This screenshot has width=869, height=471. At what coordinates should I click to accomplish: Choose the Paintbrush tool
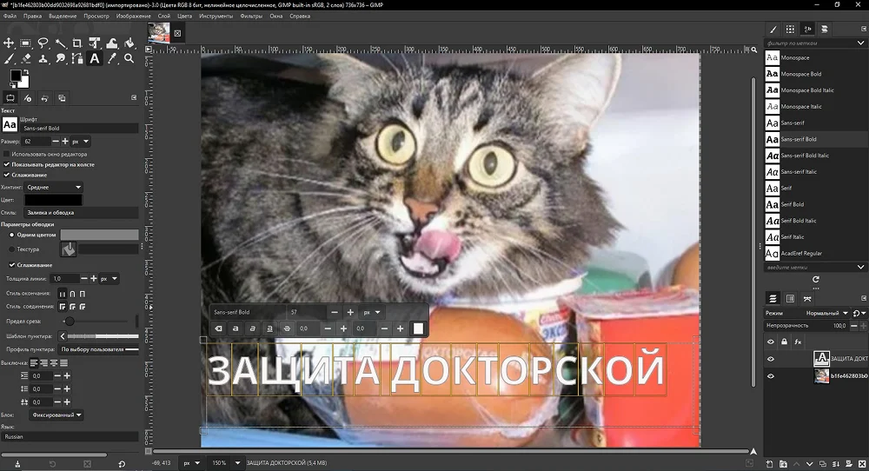point(10,59)
